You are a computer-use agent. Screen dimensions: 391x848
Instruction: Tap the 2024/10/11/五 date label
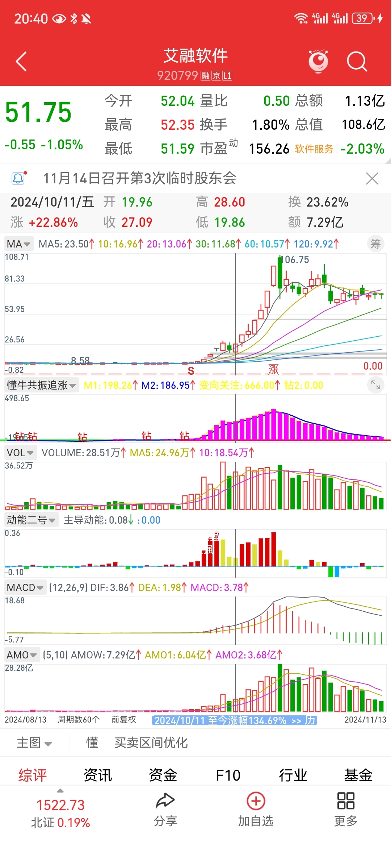tap(52, 202)
